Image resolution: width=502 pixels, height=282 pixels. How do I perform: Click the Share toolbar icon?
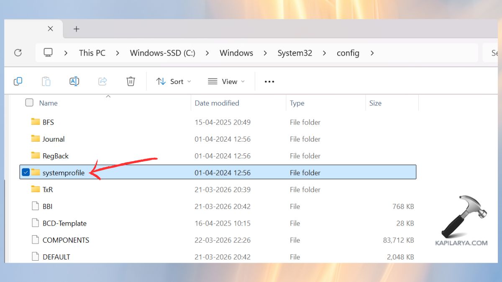pyautogui.click(x=102, y=81)
